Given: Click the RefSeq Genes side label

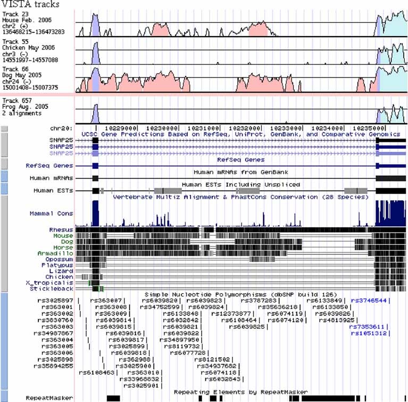Looking at the screenshot, I should pos(49,166).
